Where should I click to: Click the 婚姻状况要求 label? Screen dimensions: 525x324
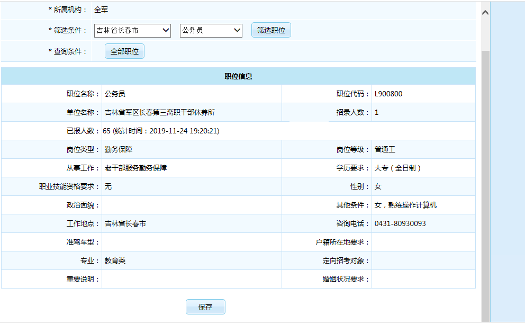click(x=346, y=279)
